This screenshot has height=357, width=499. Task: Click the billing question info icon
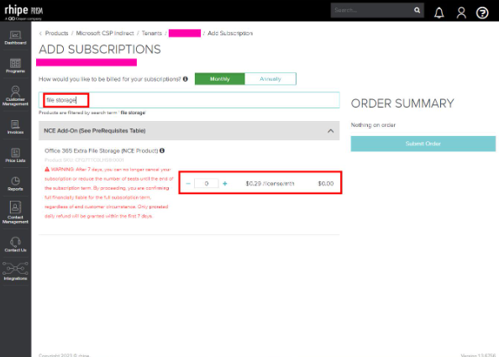point(185,79)
